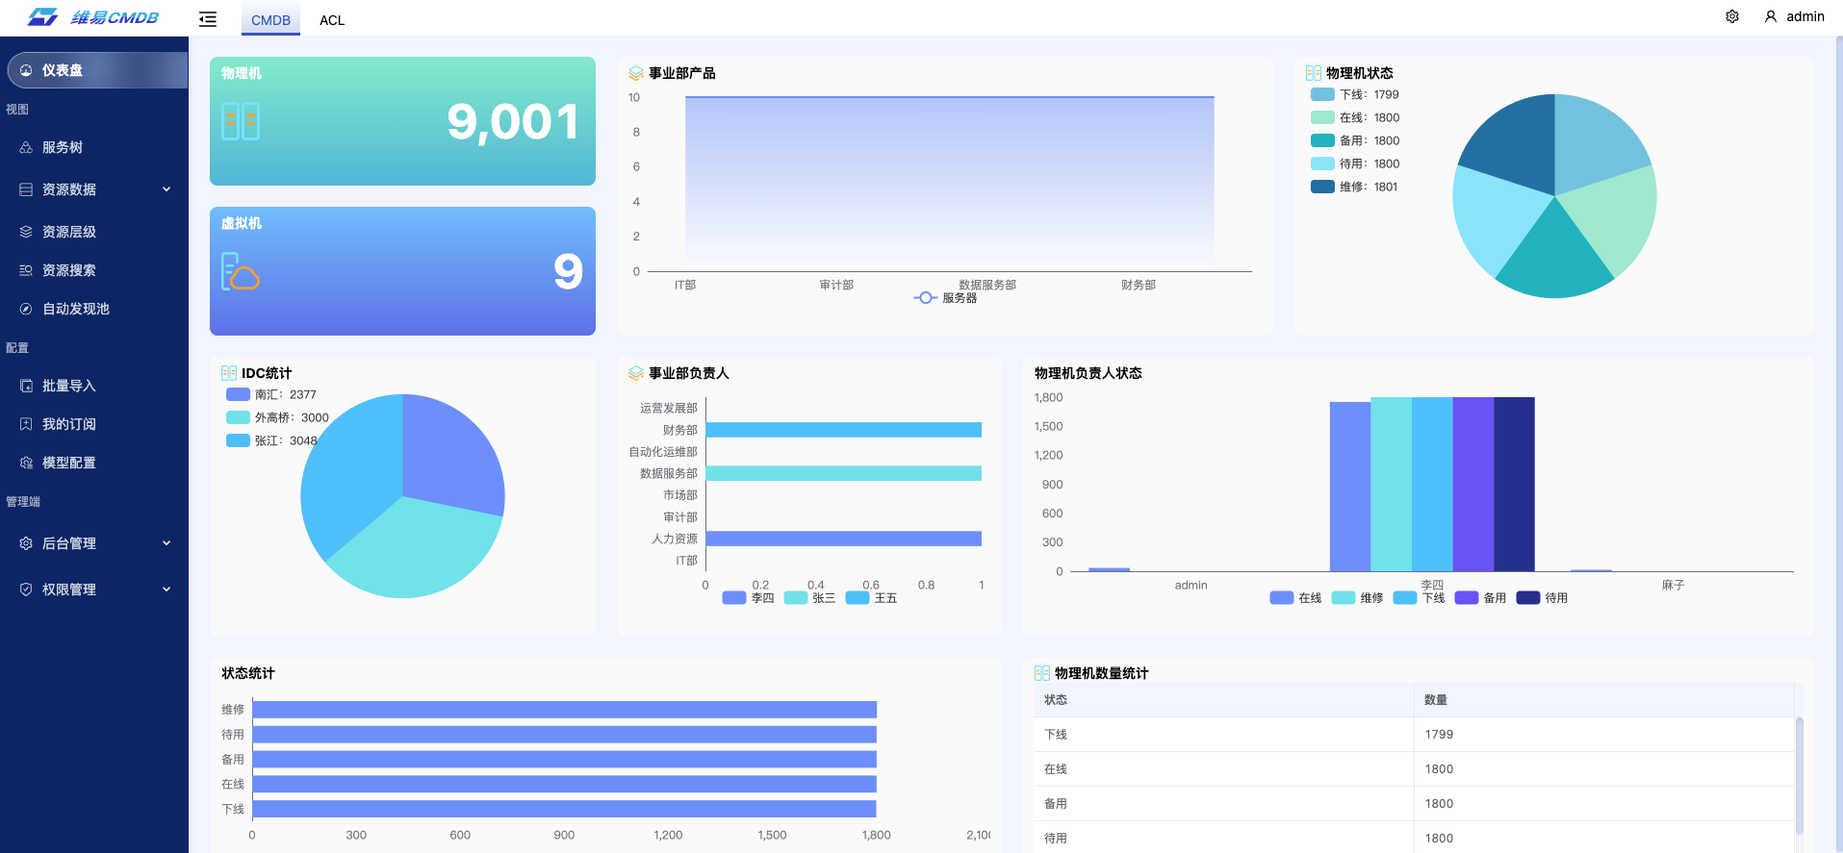Click the 物理机 9,001 summary card
Viewport: 1843px width, 853px height.
click(x=402, y=121)
